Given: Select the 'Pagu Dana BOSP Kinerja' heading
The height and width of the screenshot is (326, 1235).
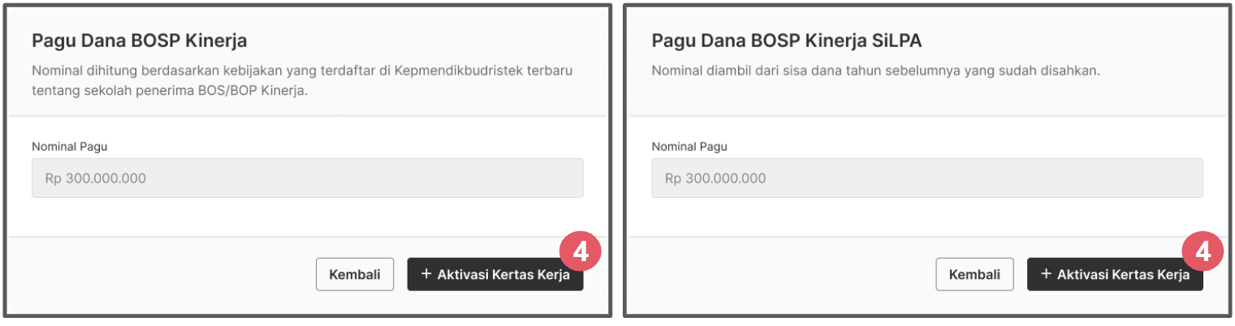Looking at the screenshot, I should (x=139, y=41).
